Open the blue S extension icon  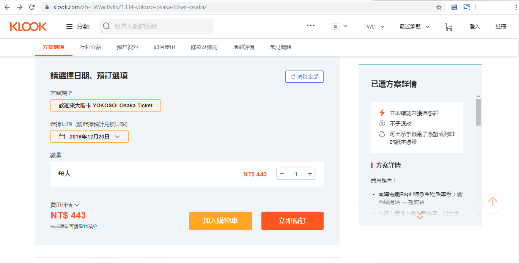(467, 7)
